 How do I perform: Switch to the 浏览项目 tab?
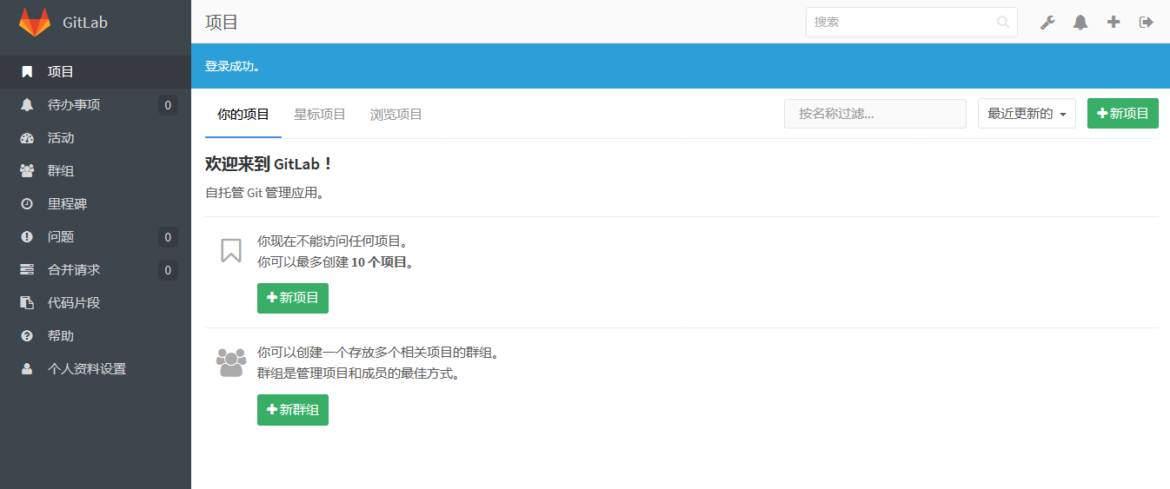point(396,115)
